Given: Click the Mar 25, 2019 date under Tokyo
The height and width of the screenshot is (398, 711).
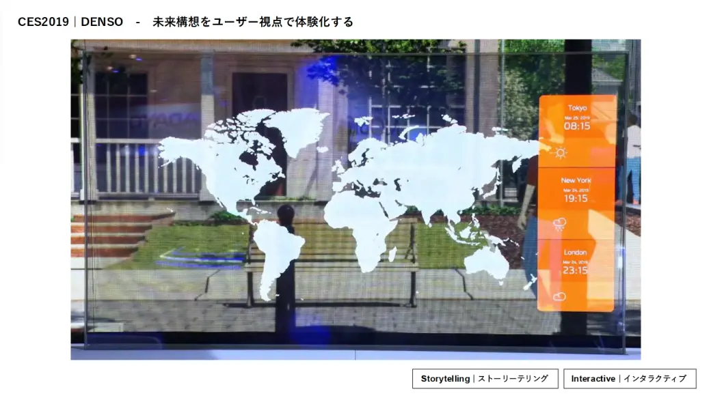Looking at the screenshot, I should coord(577,117).
